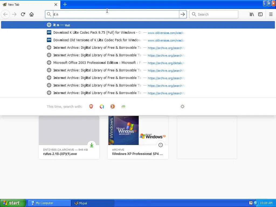Click OV favicon of Old Versions suggestion
The image size is (276, 207).
49,40
